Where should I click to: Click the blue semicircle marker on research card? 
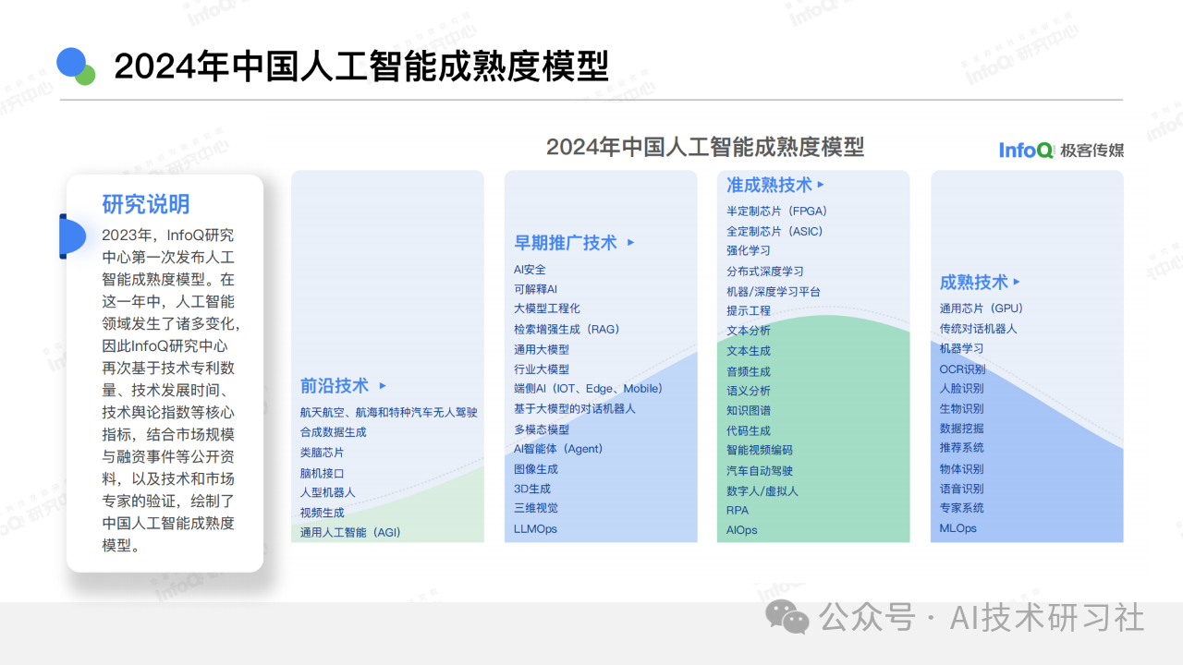[x=72, y=236]
